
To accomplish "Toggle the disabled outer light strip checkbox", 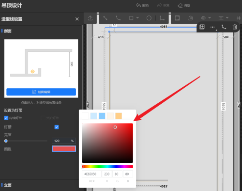I will (x=43, y=118).
